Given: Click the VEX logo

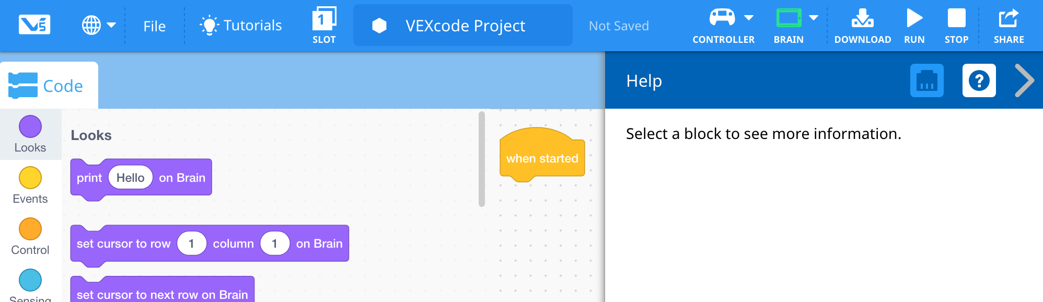Looking at the screenshot, I should pyautogui.click(x=34, y=24).
